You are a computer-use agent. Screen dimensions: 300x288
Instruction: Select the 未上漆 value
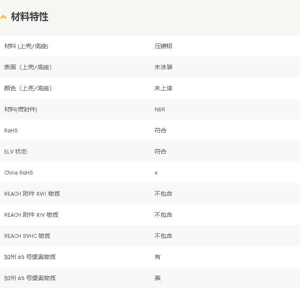coord(164,88)
